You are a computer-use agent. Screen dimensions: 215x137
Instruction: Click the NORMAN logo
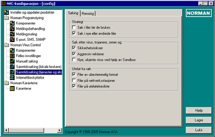tap(199, 13)
